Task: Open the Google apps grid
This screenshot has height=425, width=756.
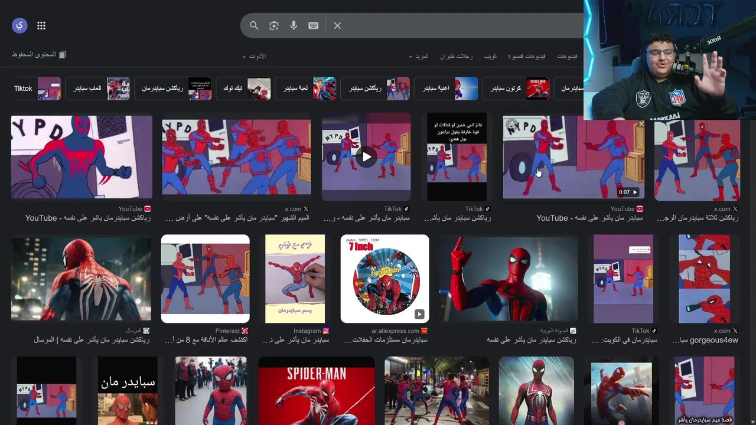Action: [41, 25]
